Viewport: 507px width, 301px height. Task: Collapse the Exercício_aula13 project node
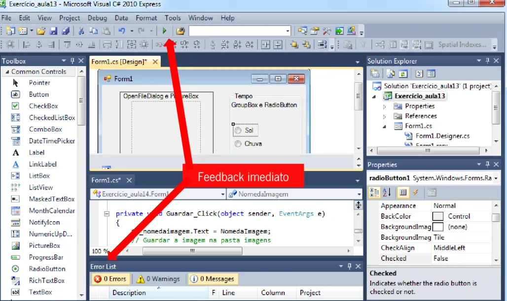(374, 96)
